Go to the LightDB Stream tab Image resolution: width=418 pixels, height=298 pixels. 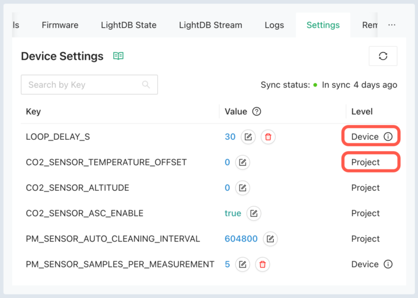pos(210,25)
